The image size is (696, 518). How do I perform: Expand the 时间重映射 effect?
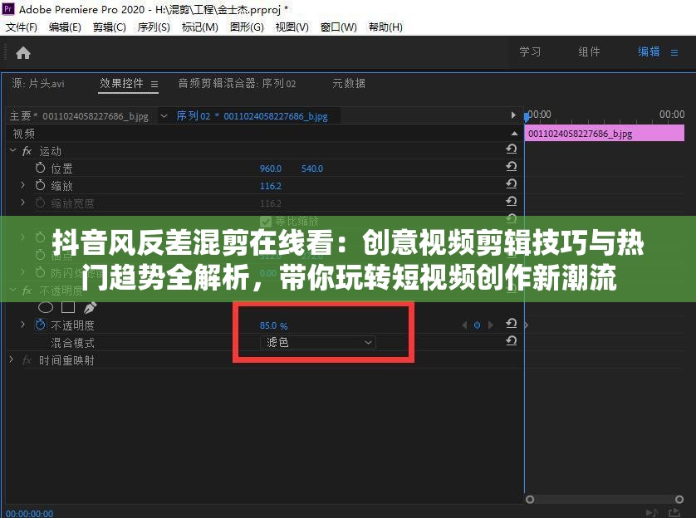11,360
